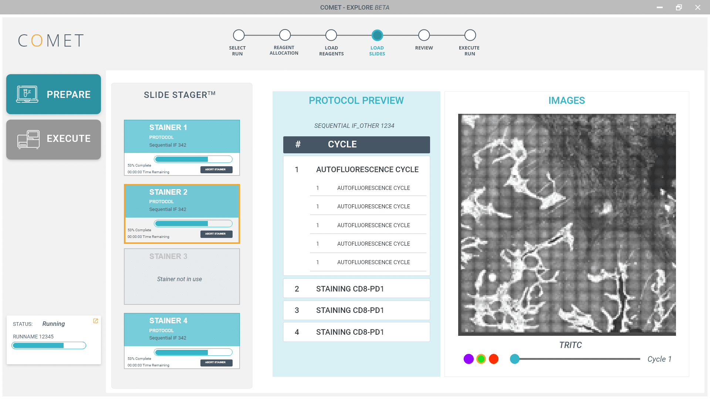
Task: Choose the green channel color dot
Action: [481, 359]
